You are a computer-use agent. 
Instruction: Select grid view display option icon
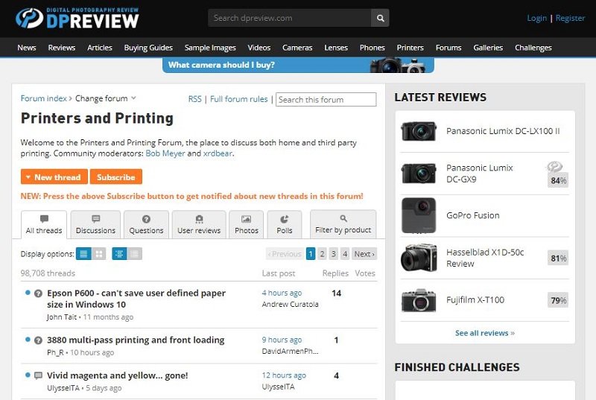99,254
